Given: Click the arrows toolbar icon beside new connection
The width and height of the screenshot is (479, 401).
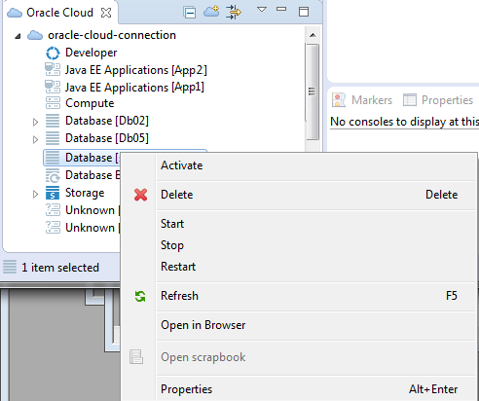Looking at the screenshot, I should point(234,13).
